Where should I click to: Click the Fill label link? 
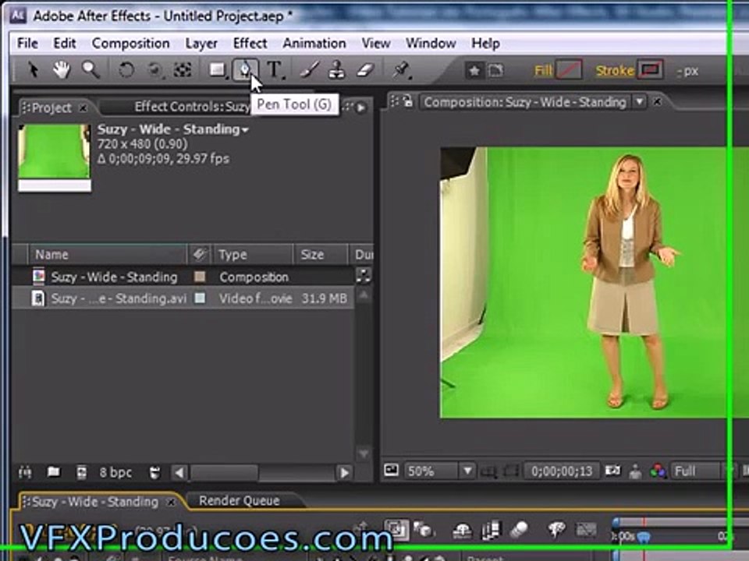point(543,71)
